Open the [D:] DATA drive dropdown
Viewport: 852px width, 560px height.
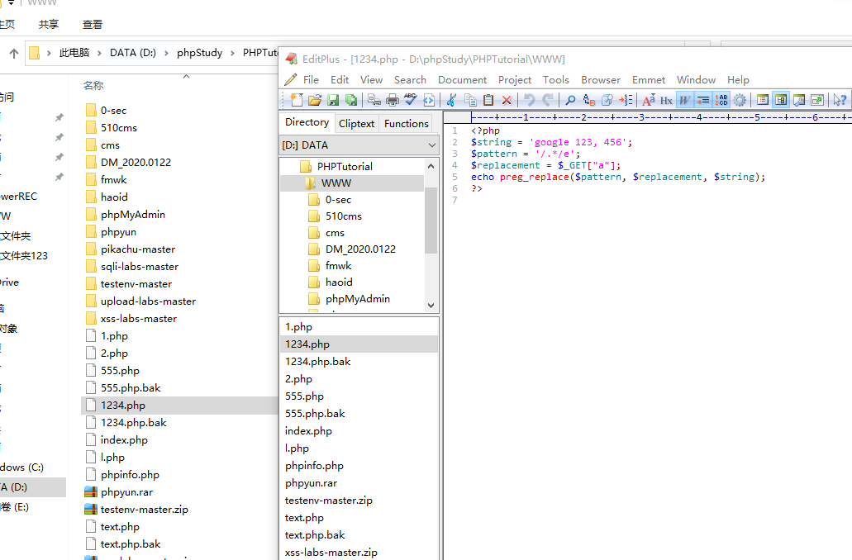pos(431,145)
